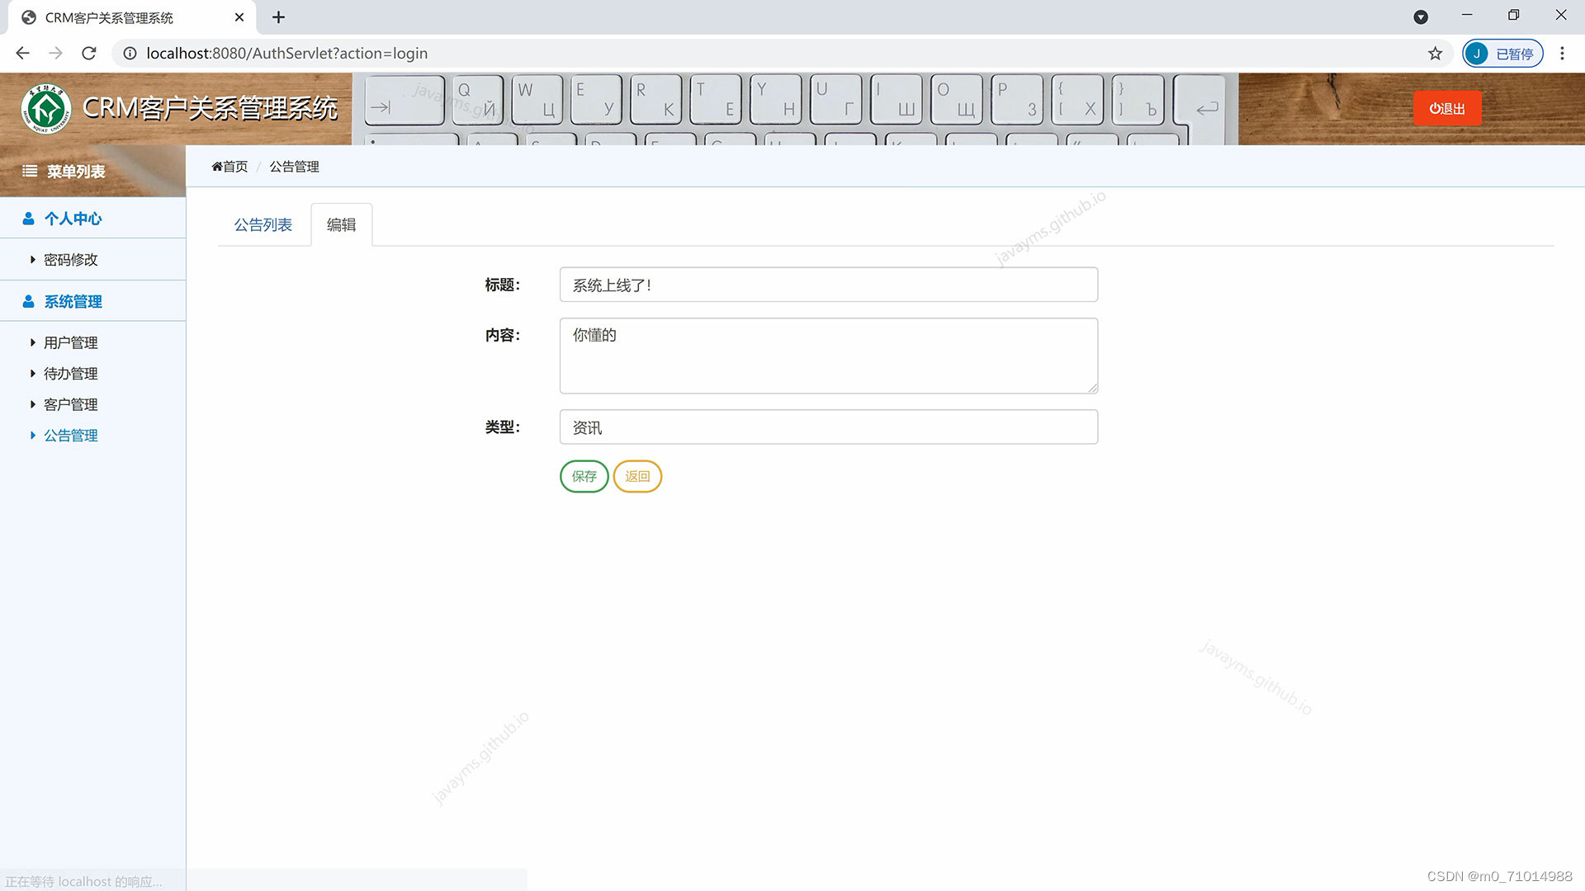
Task: Click the browser address bar URL
Action: tap(286, 54)
